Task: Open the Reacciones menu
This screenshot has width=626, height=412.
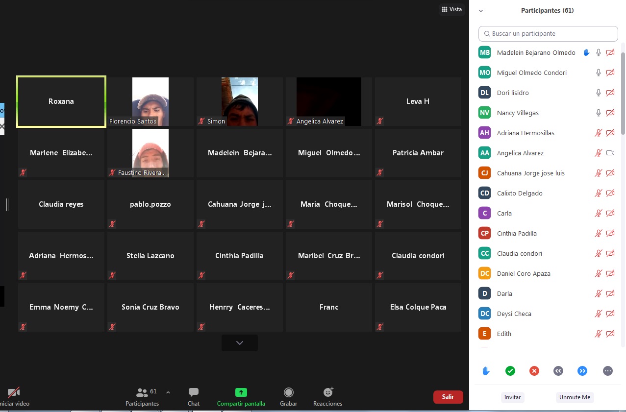Action: [328, 396]
